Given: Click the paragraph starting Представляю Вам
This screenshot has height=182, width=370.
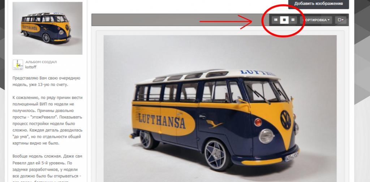Looking at the screenshot, I should [47, 81].
